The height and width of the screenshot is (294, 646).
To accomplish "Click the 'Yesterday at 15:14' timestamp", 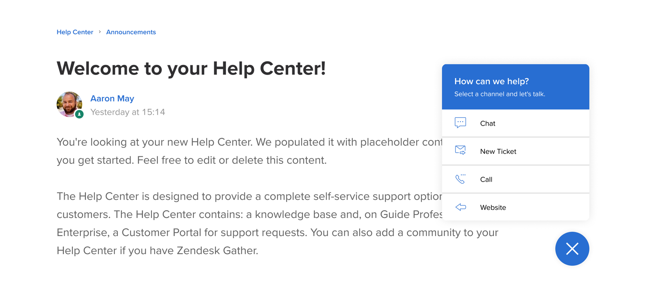I will pos(128,112).
